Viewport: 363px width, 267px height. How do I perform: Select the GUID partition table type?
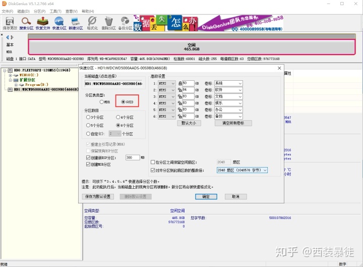pos(127,102)
